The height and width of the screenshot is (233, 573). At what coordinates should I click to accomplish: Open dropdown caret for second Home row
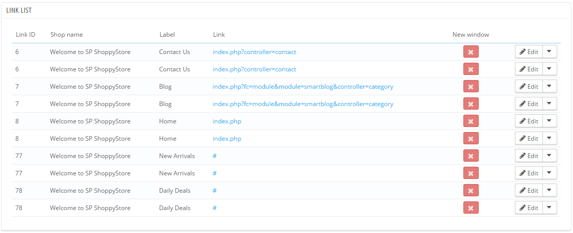click(549, 138)
